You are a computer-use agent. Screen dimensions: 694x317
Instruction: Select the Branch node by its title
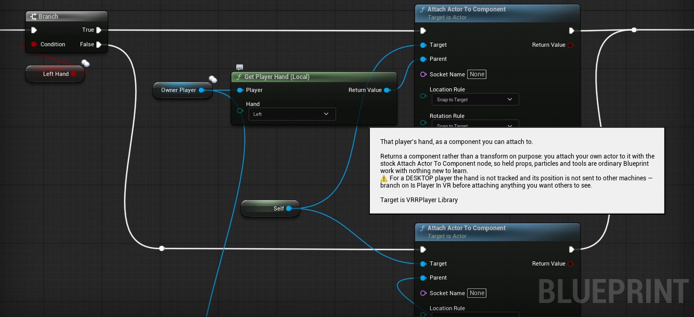(48, 17)
